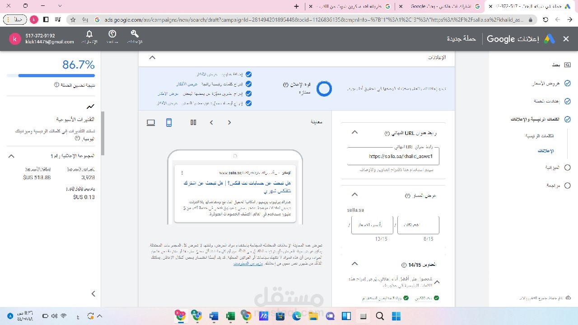Collapse the رابط عنوان URL النهائي section
This screenshot has height=325, width=578.
coord(354,132)
